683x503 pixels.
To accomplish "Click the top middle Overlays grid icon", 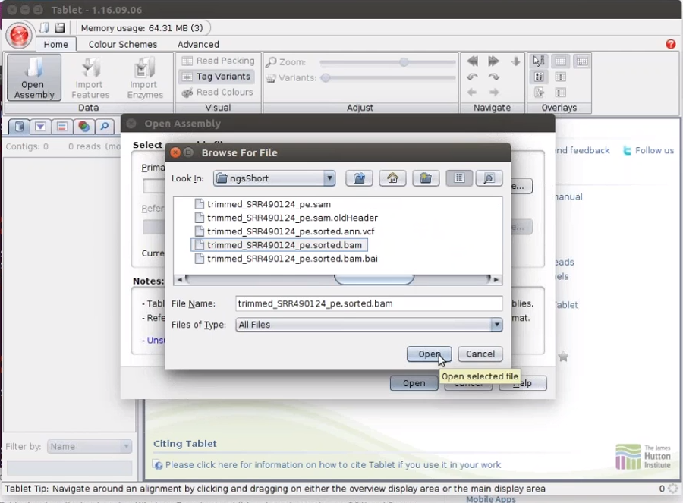I will pyautogui.click(x=561, y=61).
